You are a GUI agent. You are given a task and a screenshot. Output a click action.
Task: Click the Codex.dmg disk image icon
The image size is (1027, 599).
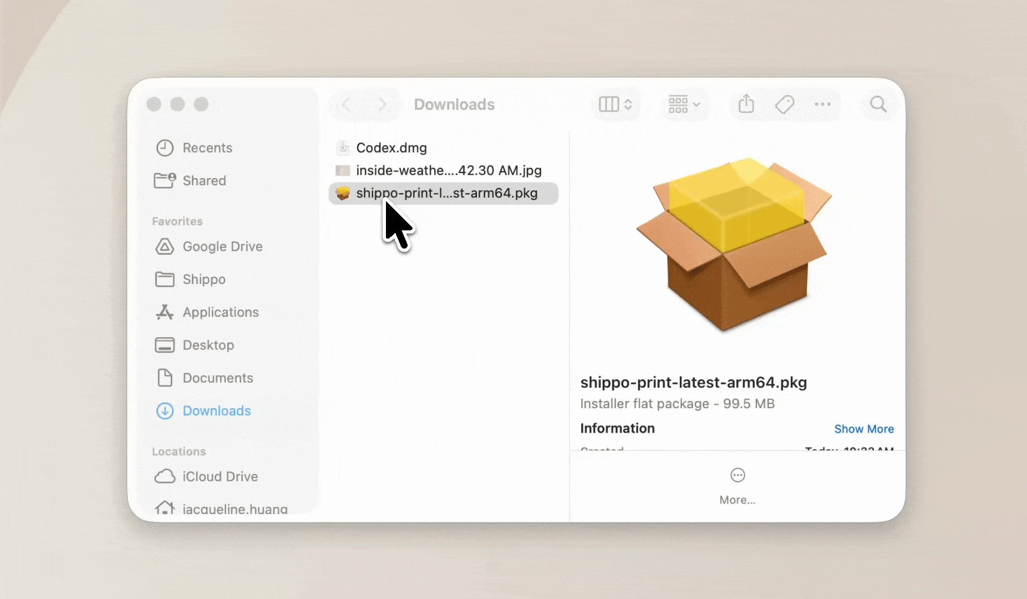[x=343, y=148]
